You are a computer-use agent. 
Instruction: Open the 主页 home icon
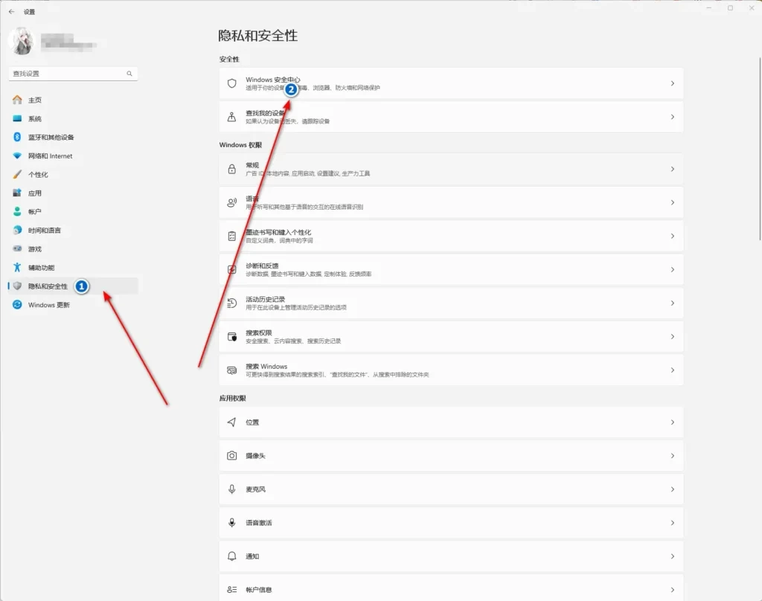coord(17,100)
